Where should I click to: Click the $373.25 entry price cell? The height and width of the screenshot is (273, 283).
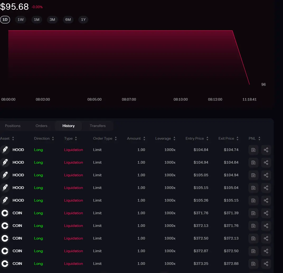[201, 264]
